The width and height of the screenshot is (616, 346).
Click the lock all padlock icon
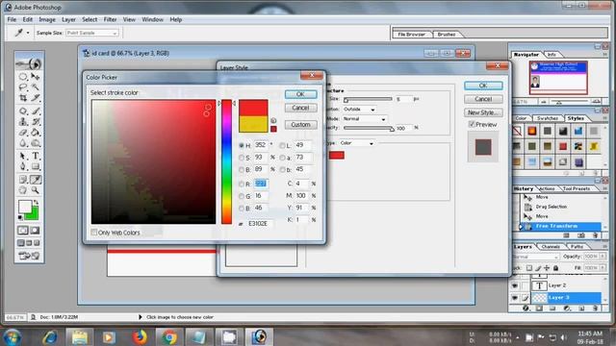click(x=555, y=268)
